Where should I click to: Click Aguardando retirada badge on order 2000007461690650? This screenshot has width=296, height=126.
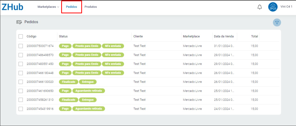coord(89,91)
